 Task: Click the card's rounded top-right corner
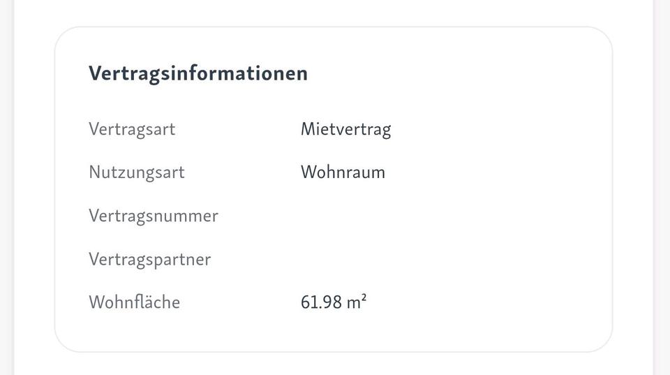(x=604, y=35)
